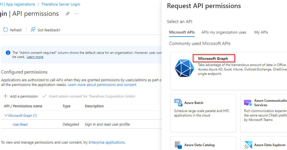Click the Azure Communication Services icon

(x=248, y=103)
